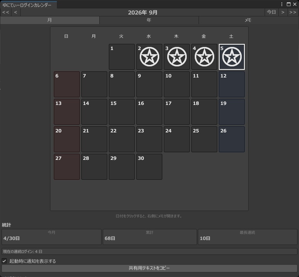Click the star stamp on September 4

tap(204, 57)
